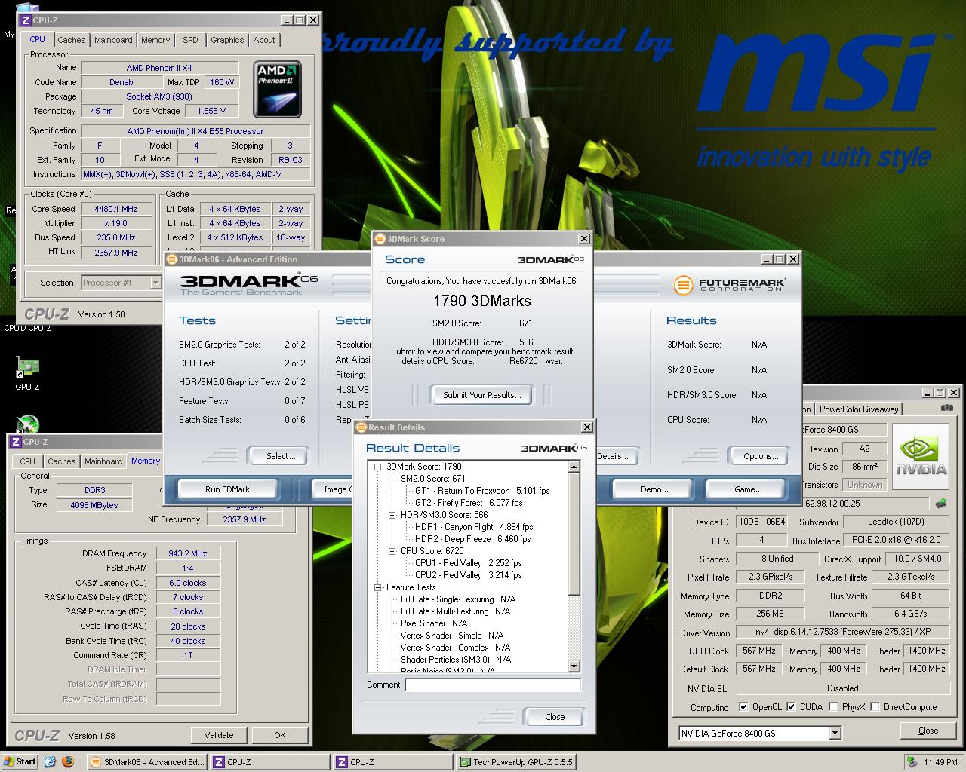Click the GPU-Z screenshot camera icon
The height and width of the screenshot is (772, 966).
pyautogui.click(x=947, y=408)
